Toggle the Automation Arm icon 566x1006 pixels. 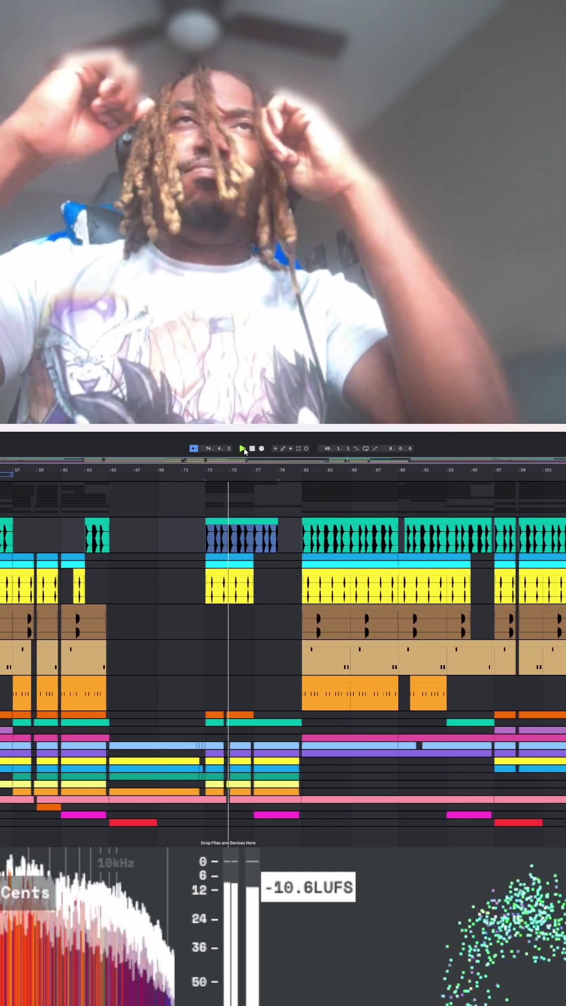[283, 449]
